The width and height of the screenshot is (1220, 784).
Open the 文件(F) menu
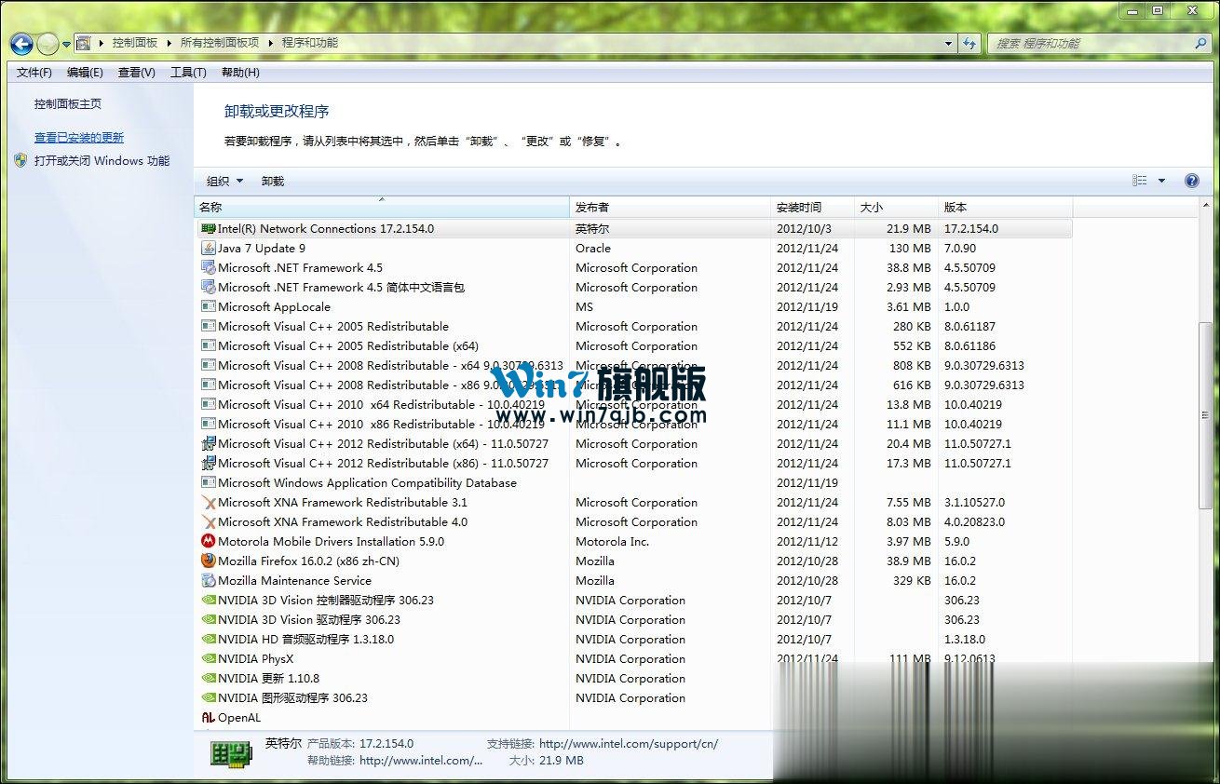[34, 72]
